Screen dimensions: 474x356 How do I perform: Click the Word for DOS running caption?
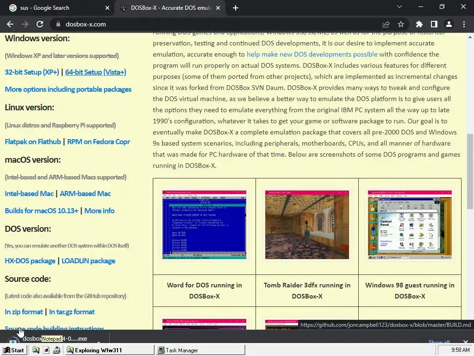204,291
